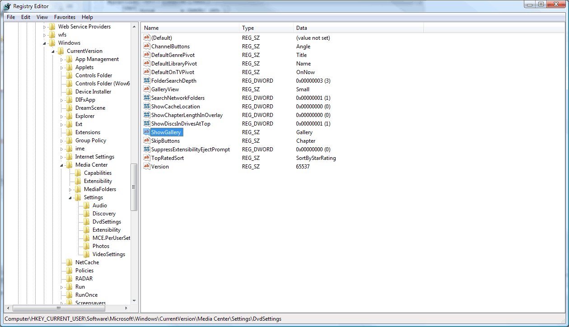Click the (Default) value icon
This screenshot has width=569, height=327.
pos(146,38)
